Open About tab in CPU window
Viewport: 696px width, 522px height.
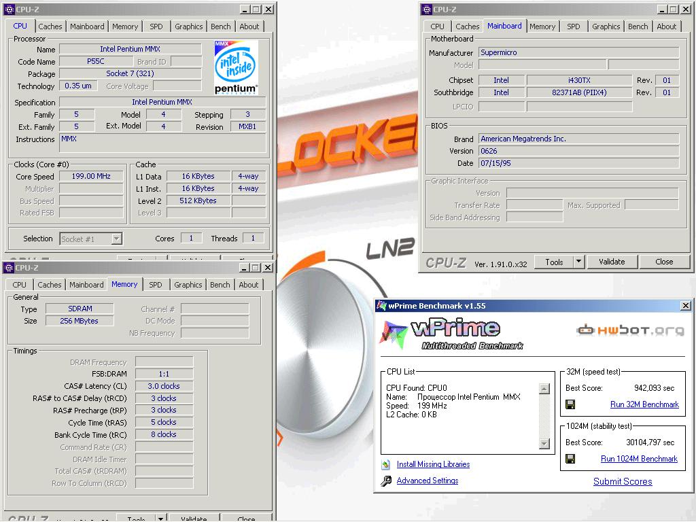[x=249, y=27]
